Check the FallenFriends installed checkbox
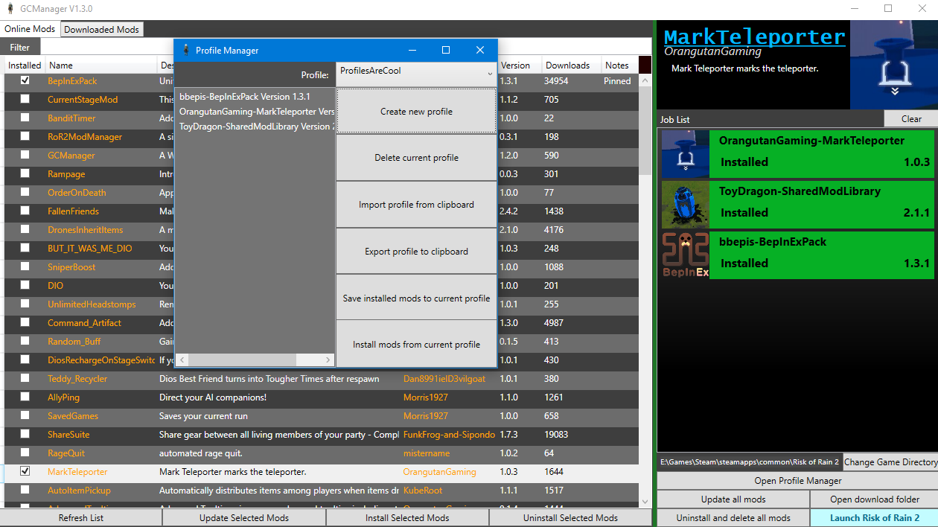The width and height of the screenshot is (938, 527). pyautogui.click(x=25, y=211)
